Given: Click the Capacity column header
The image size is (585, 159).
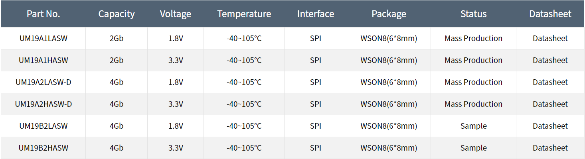Looking at the screenshot, I should 117,14.
